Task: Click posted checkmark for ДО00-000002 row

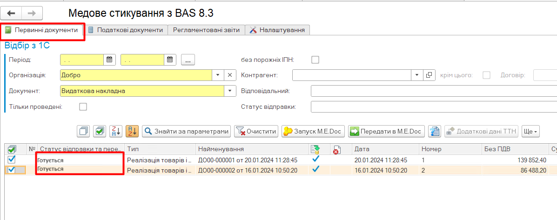Action: coord(315,169)
